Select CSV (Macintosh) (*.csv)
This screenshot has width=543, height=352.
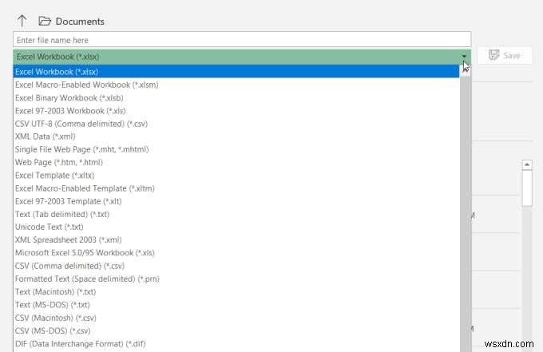click(x=236, y=318)
